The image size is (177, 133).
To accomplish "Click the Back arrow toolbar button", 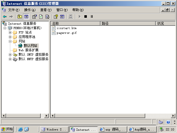I will point(5,17).
